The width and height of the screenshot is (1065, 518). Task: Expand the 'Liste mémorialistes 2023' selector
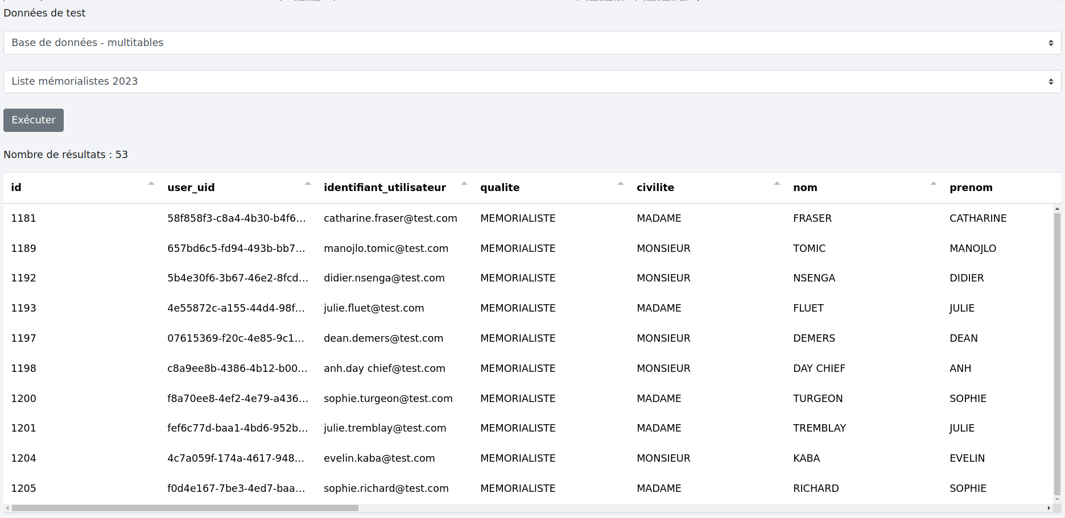pyautogui.click(x=532, y=81)
